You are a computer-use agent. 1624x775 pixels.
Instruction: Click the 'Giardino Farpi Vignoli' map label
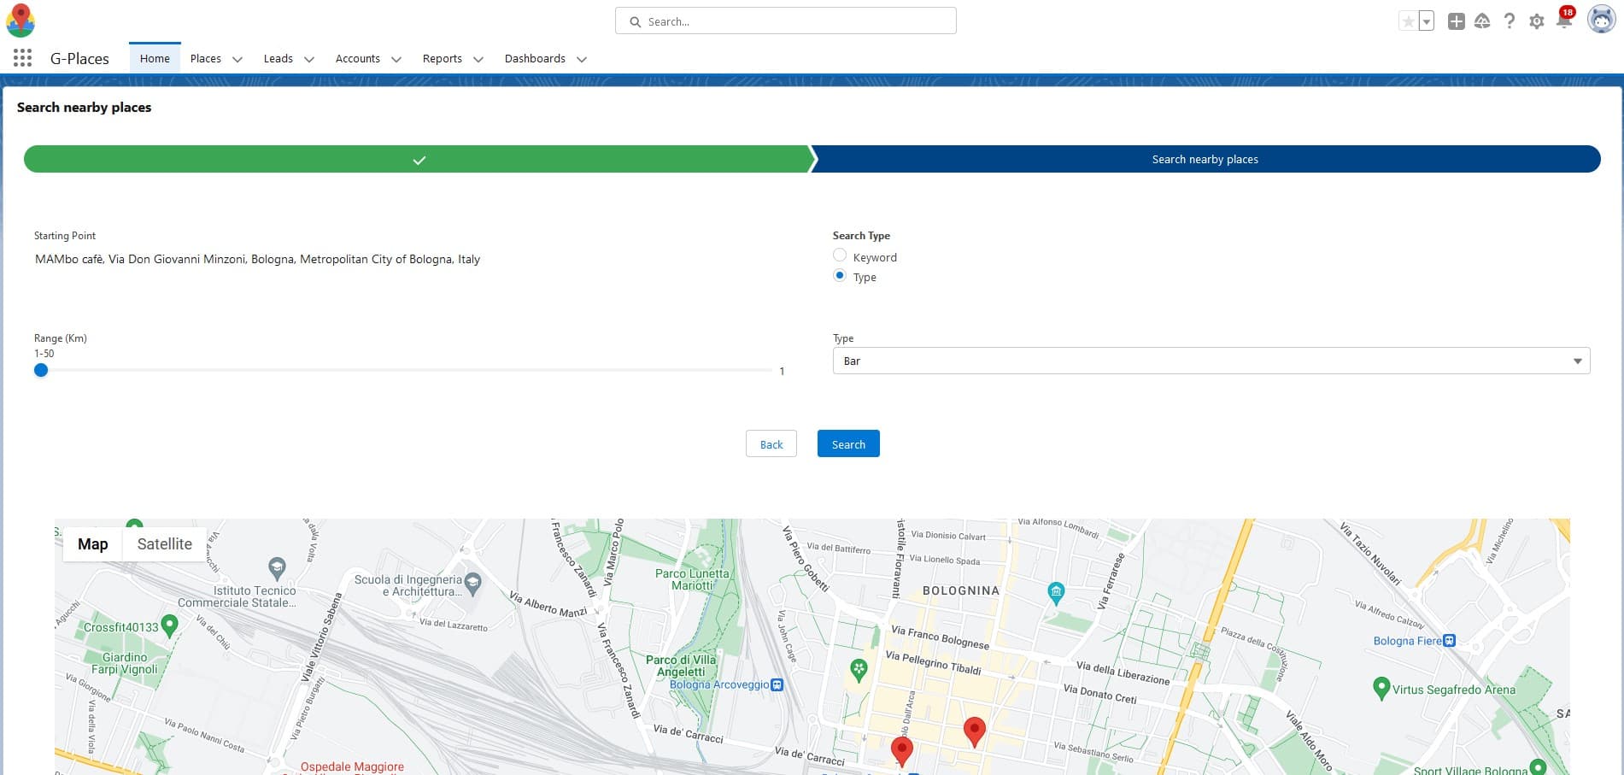pyautogui.click(x=125, y=663)
